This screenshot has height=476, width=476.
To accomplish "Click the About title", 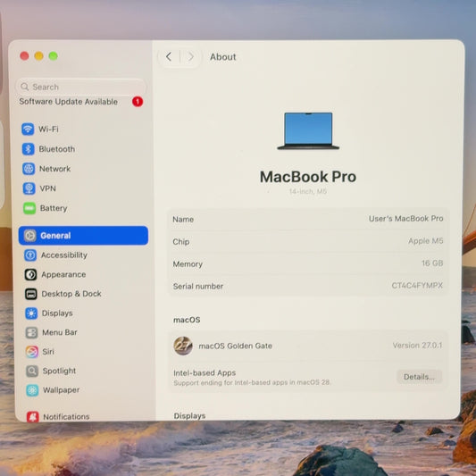I will coord(223,57).
